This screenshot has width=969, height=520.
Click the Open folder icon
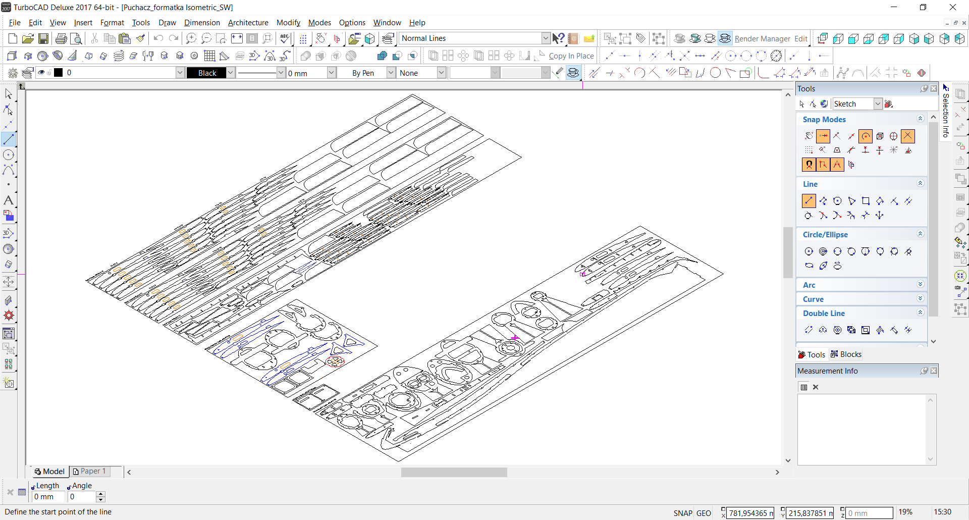pos(28,39)
